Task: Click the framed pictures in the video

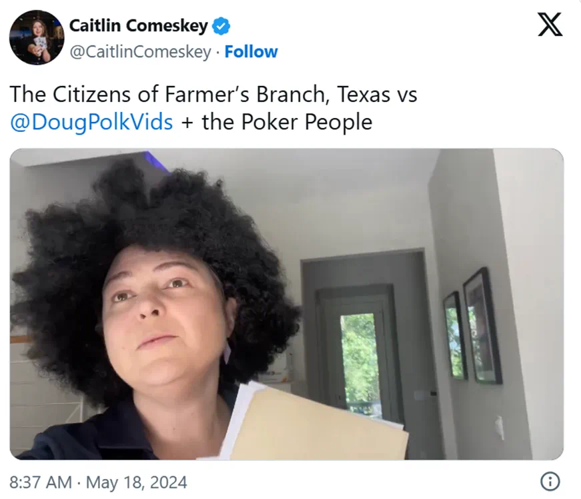Action: (x=472, y=328)
